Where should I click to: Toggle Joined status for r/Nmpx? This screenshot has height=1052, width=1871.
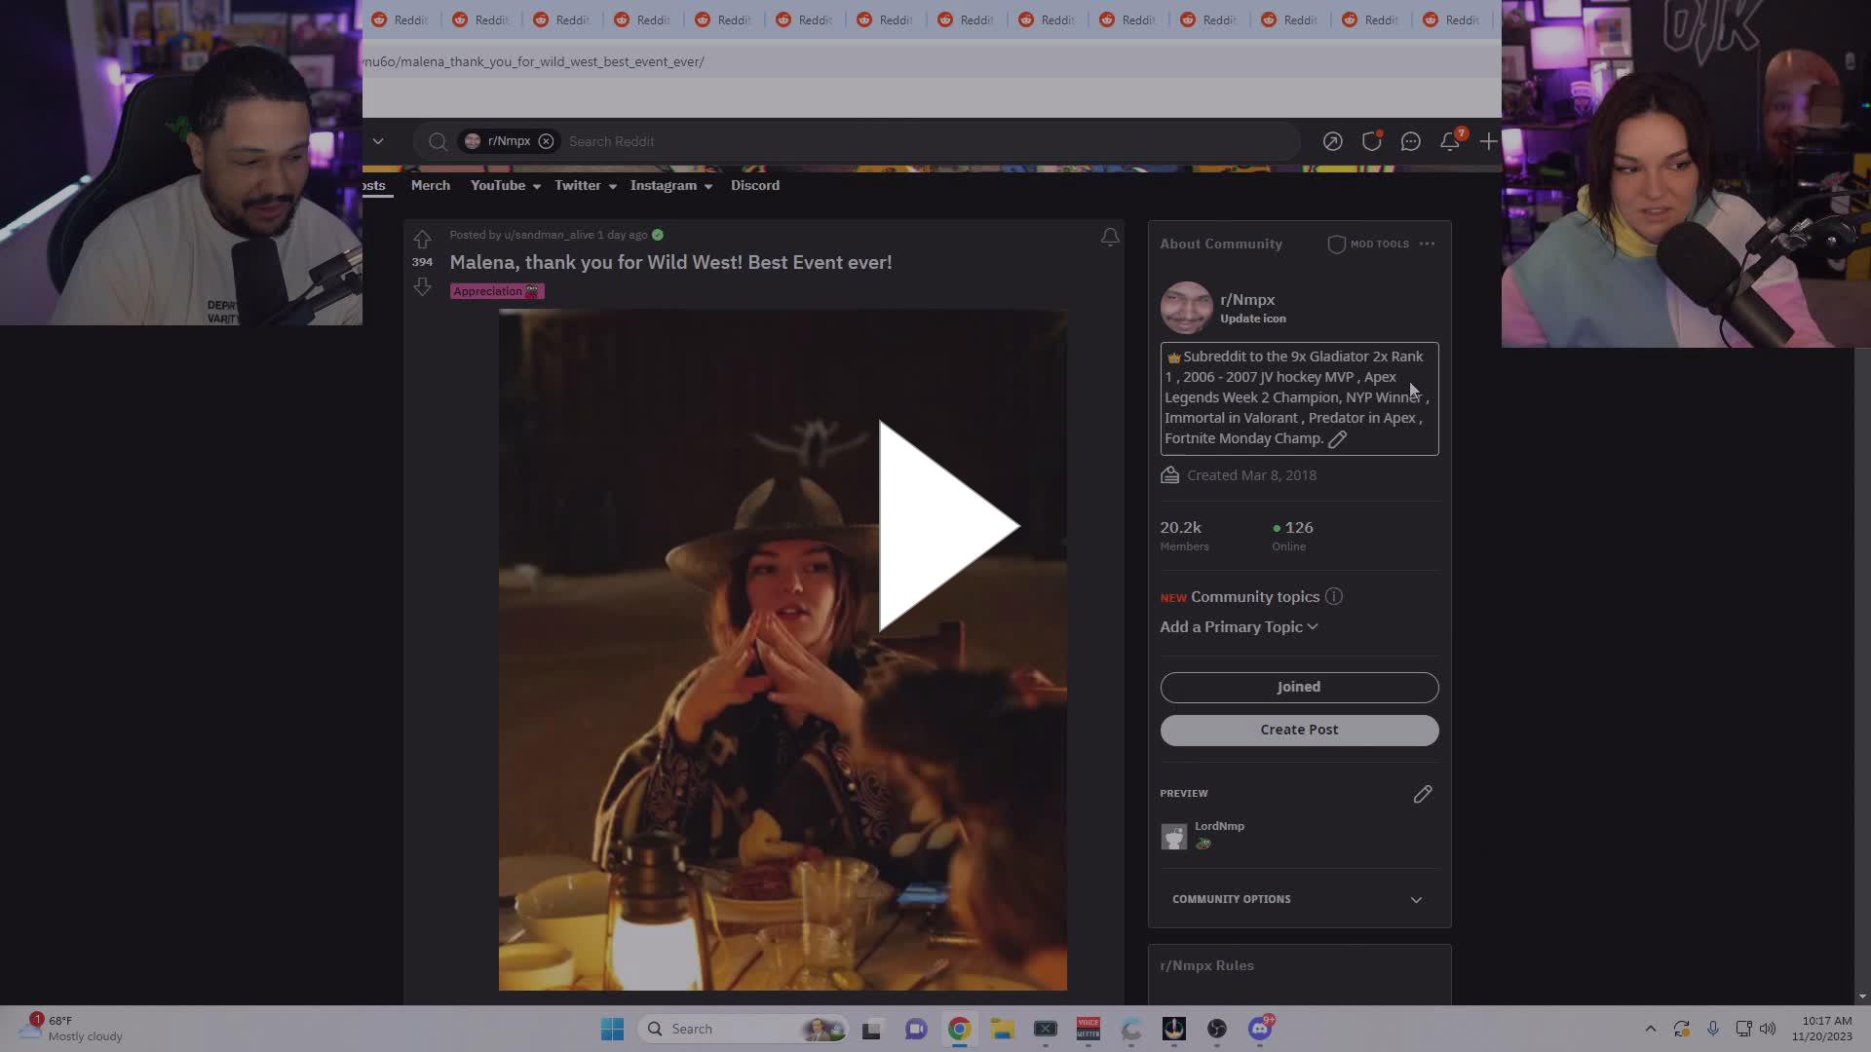click(x=1299, y=687)
